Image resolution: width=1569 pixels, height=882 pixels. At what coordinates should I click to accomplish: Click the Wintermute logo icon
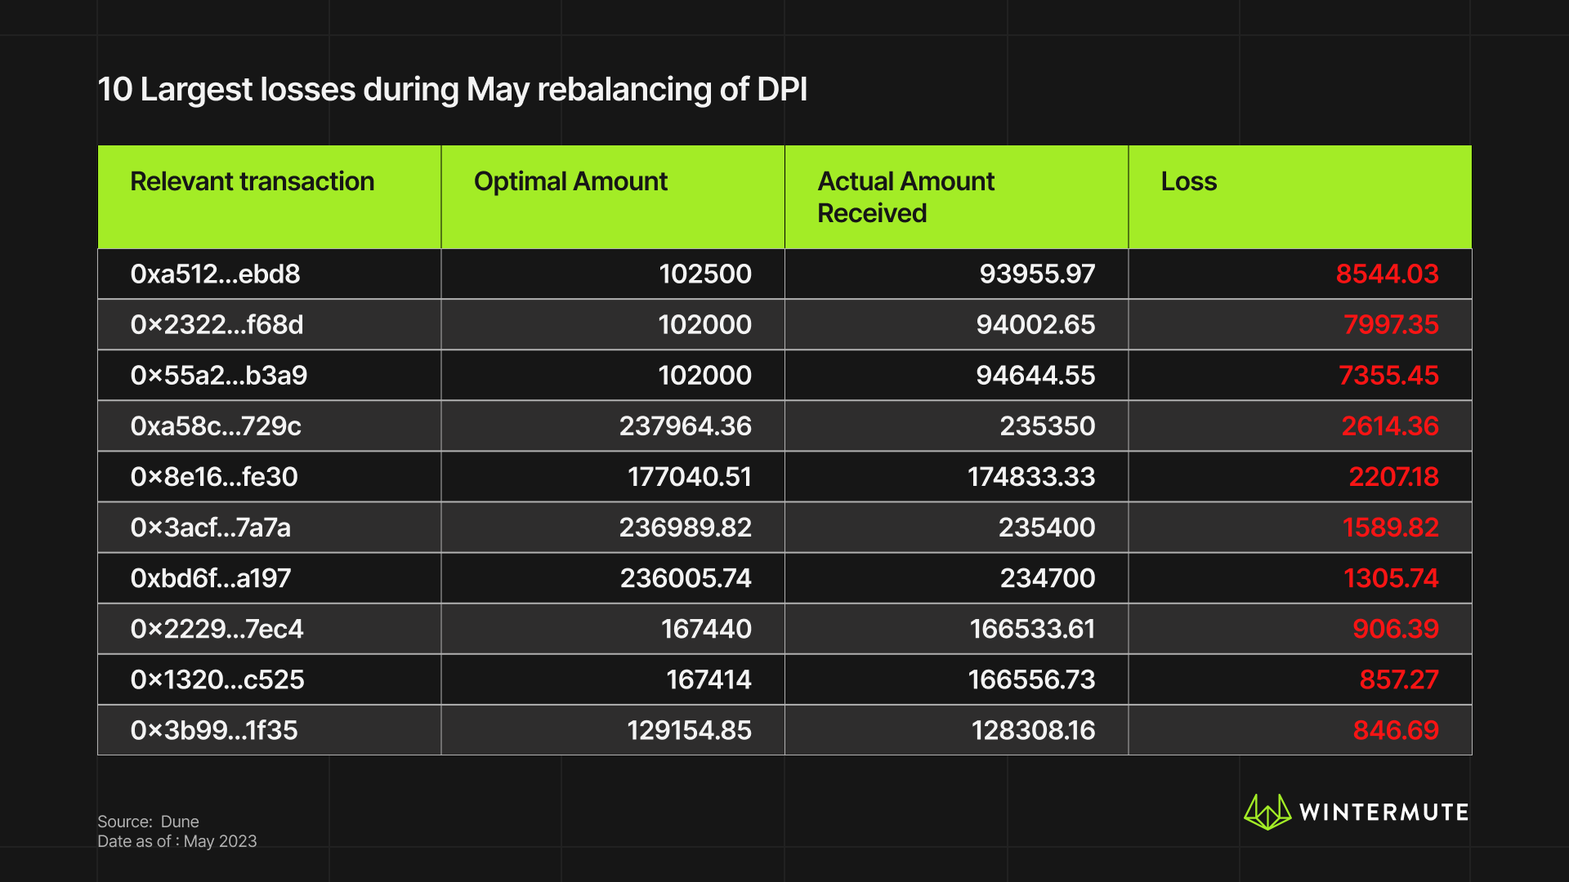point(1267,812)
